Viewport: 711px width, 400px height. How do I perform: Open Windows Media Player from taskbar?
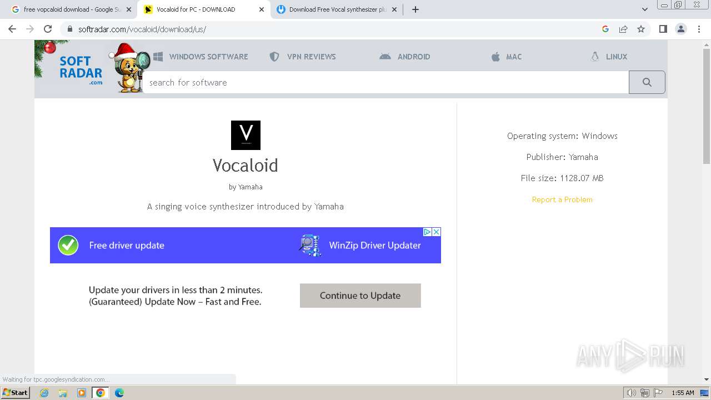coord(82,393)
